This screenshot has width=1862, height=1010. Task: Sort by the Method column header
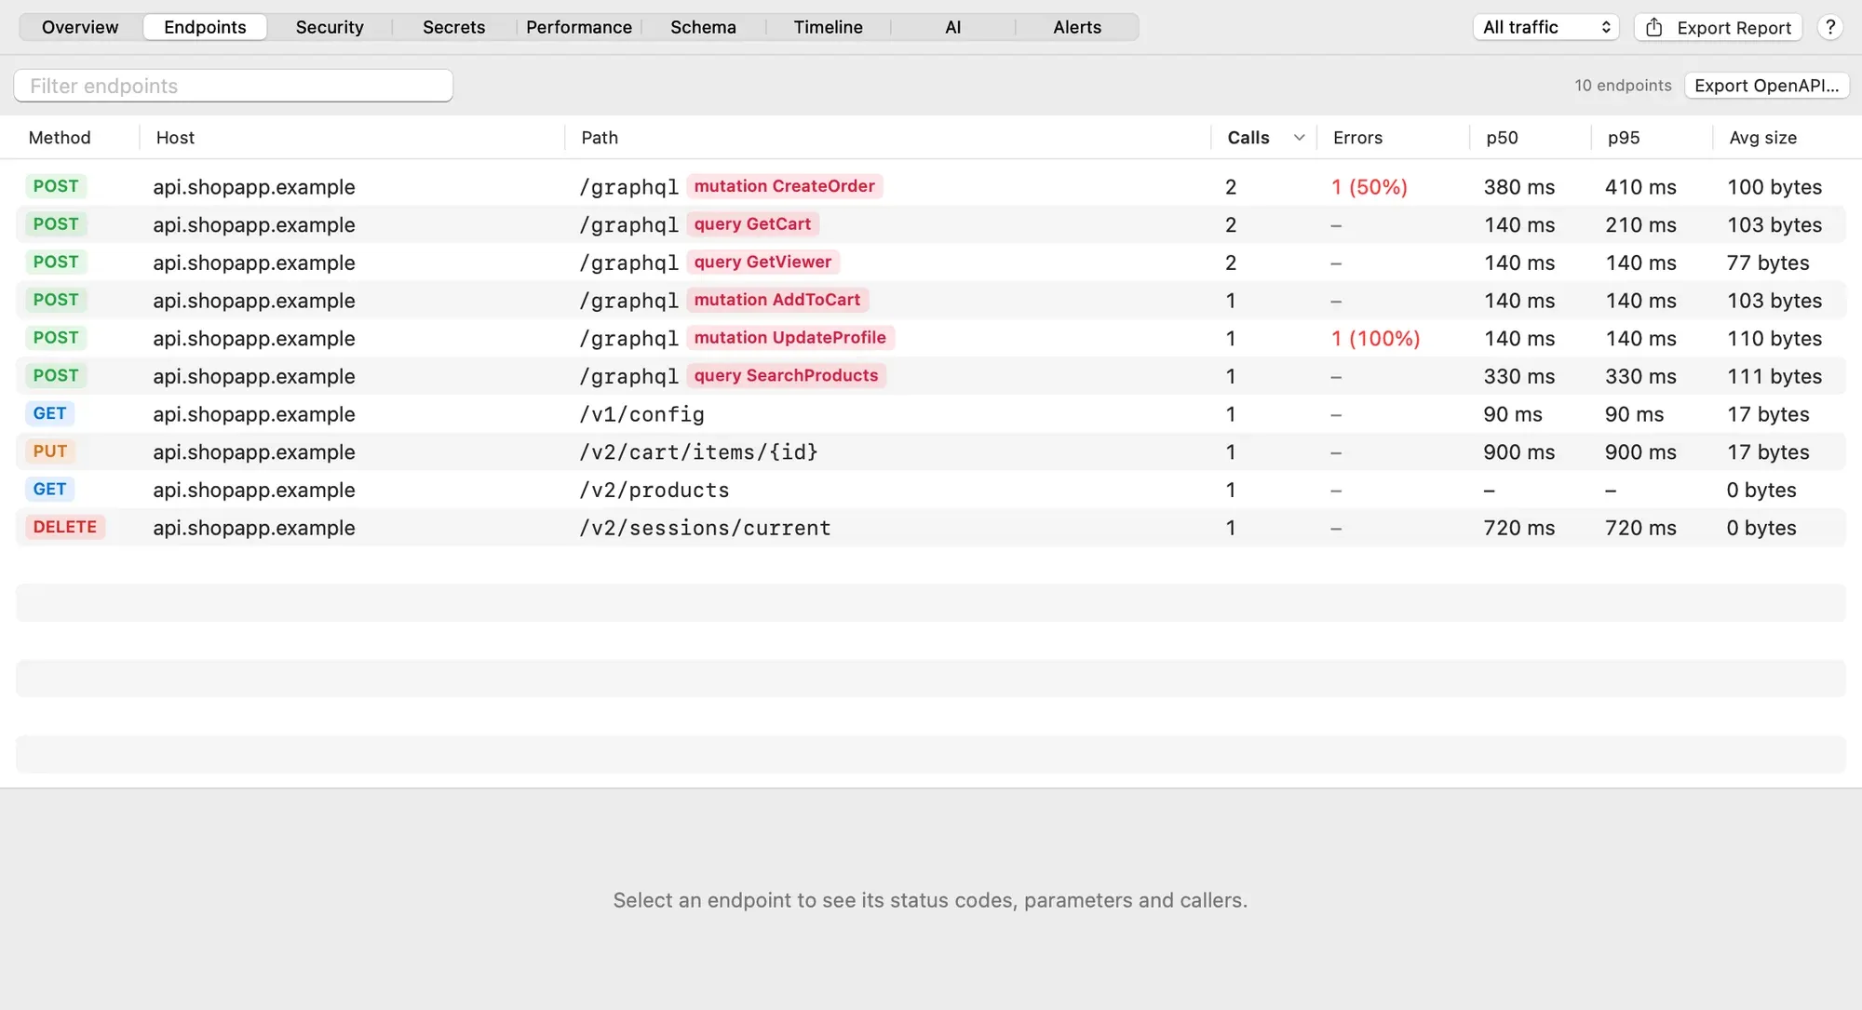click(60, 138)
